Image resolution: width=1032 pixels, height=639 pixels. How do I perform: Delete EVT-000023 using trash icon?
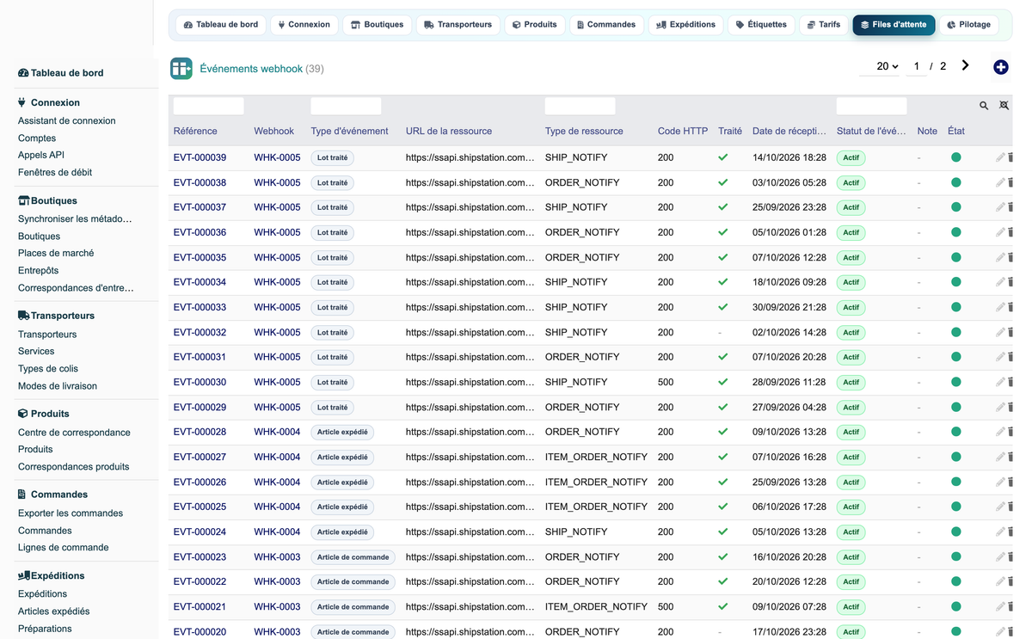tap(1010, 556)
